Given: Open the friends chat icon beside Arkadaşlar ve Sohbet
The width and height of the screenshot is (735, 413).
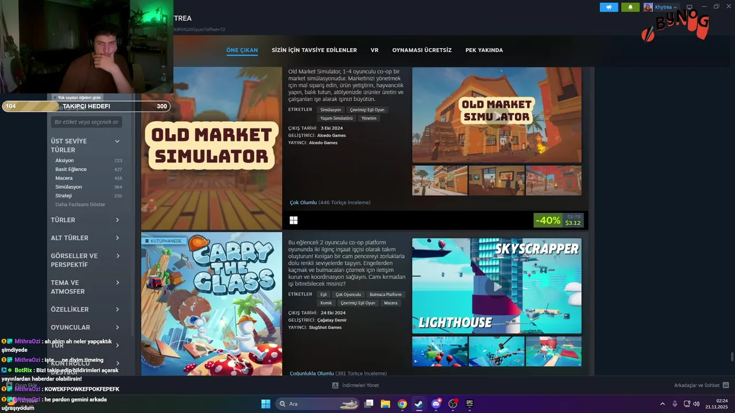Looking at the screenshot, I should (x=726, y=385).
